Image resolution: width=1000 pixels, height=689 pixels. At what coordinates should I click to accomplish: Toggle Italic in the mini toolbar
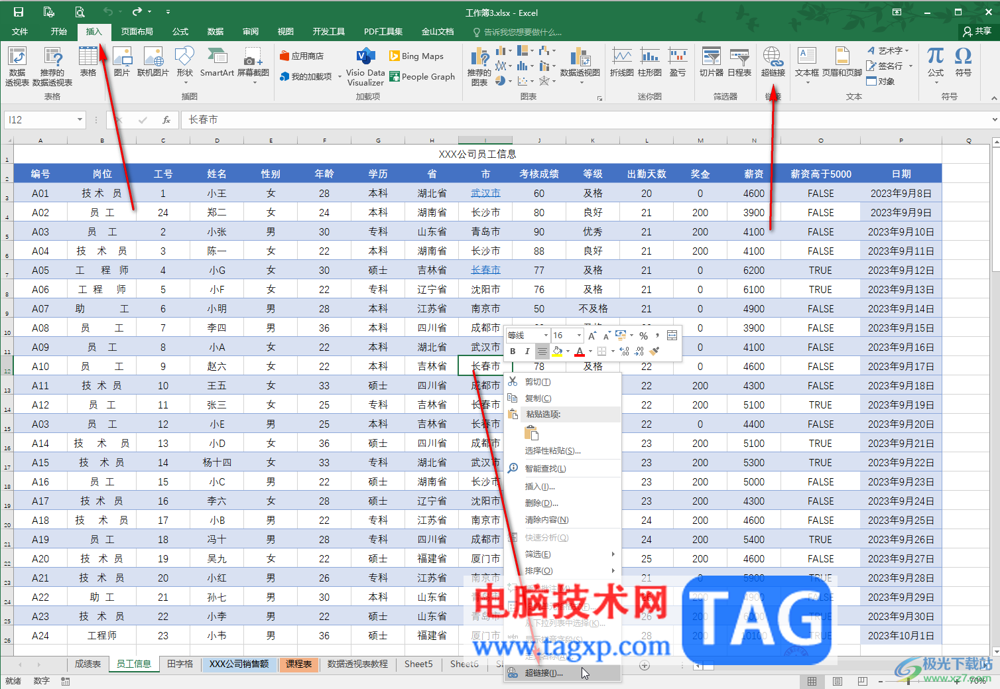coord(527,351)
